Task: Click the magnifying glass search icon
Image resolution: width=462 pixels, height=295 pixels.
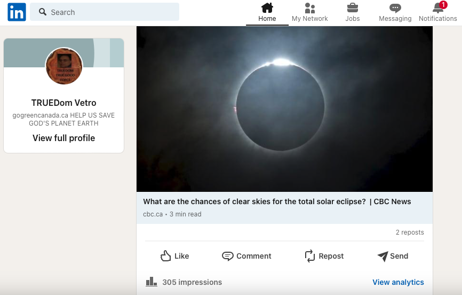Action: (x=43, y=12)
